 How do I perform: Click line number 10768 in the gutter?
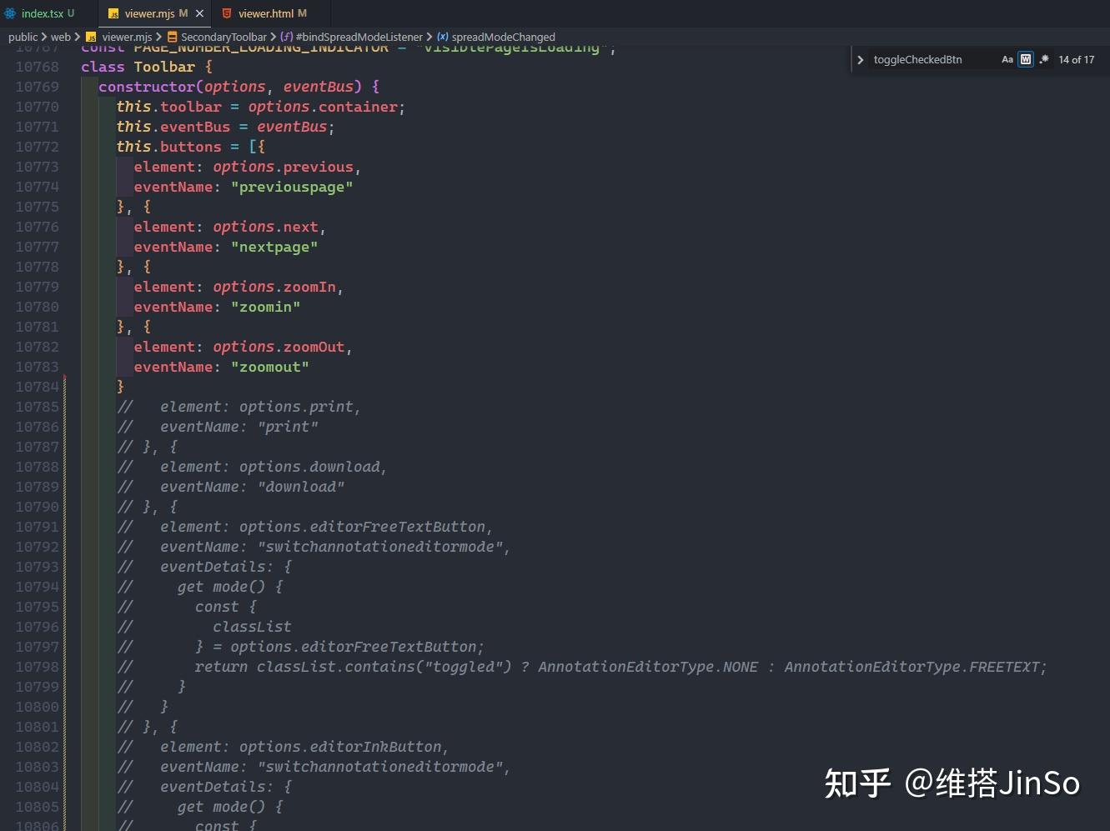tap(37, 66)
